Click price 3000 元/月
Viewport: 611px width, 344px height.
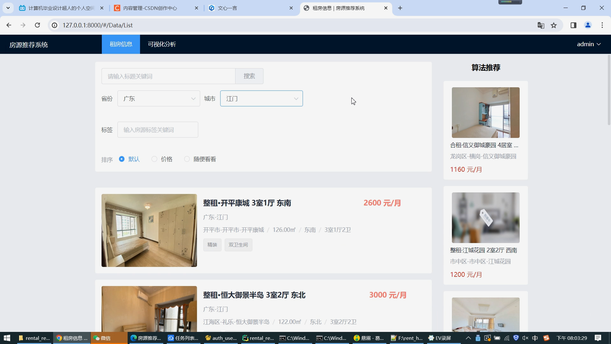pyautogui.click(x=388, y=295)
